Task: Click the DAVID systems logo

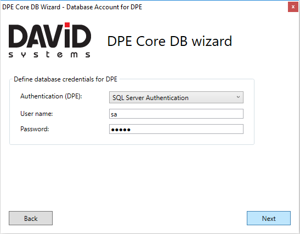Action: click(49, 40)
